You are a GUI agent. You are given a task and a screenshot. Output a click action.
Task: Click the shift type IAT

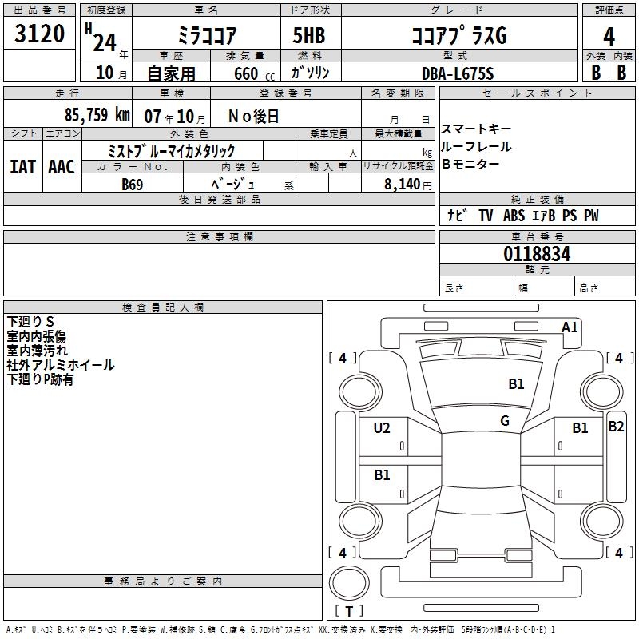tap(22, 167)
